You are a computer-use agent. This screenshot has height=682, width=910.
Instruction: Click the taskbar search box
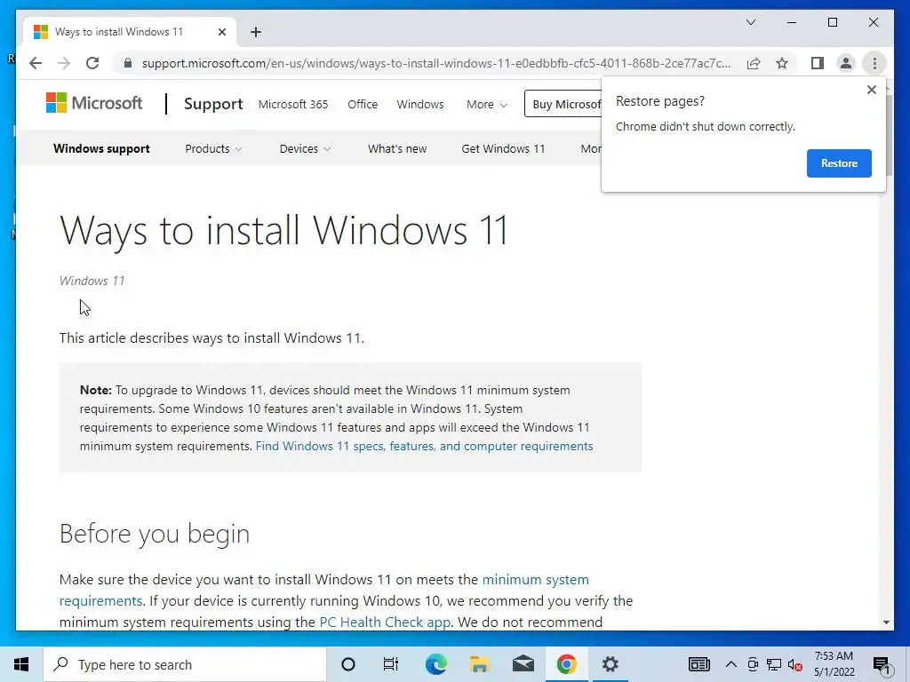coord(185,664)
